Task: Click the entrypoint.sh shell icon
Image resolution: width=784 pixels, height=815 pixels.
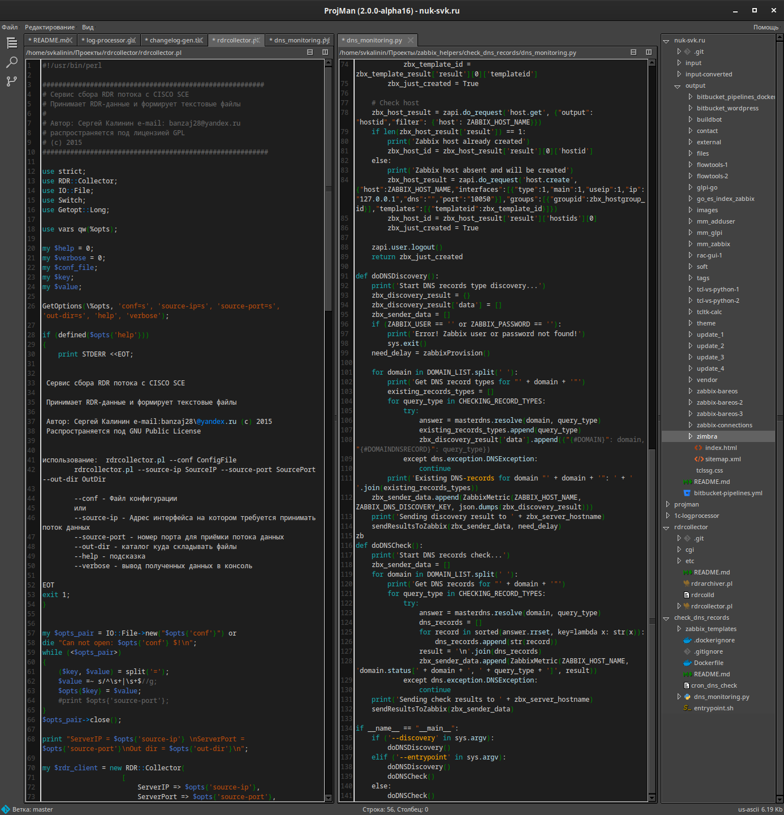Action: (687, 708)
